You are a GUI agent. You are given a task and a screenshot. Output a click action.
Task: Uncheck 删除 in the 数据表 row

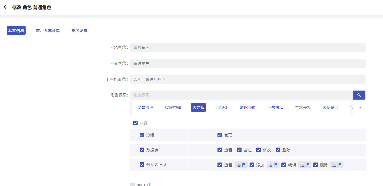pos(278,150)
